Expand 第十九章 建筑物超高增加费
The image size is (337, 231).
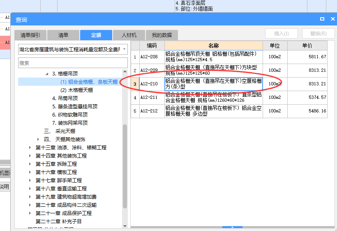[x=30, y=197]
